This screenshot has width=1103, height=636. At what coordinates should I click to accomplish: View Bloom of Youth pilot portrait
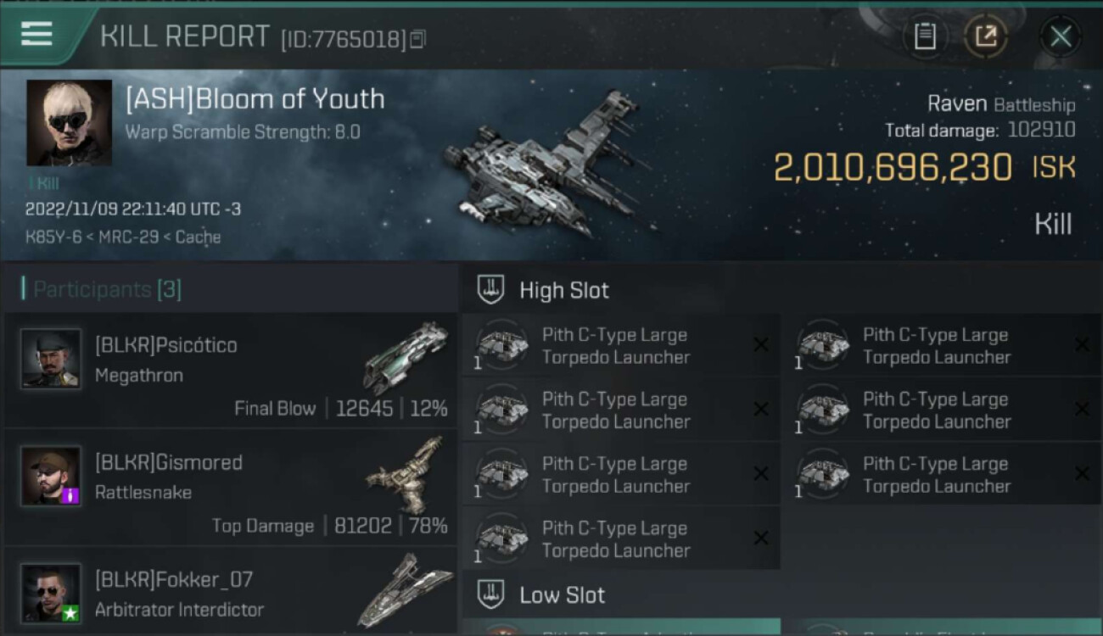(x=69, y=122)
